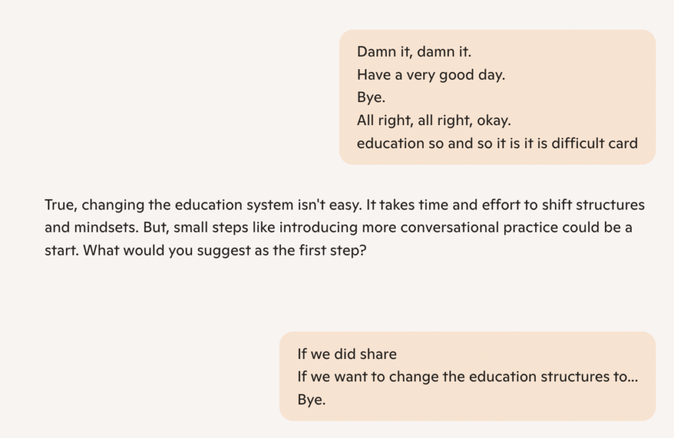Select the "Have a very good day." line
The height and width of the screenshot is (438, 674).
[430, 75]
